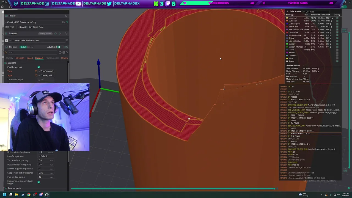352x198 pixels.
Task: Click the Flushing volumes button
Action: [x=45, y=34]
